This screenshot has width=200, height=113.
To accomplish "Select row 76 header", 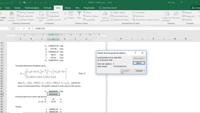I will (2, 60).
